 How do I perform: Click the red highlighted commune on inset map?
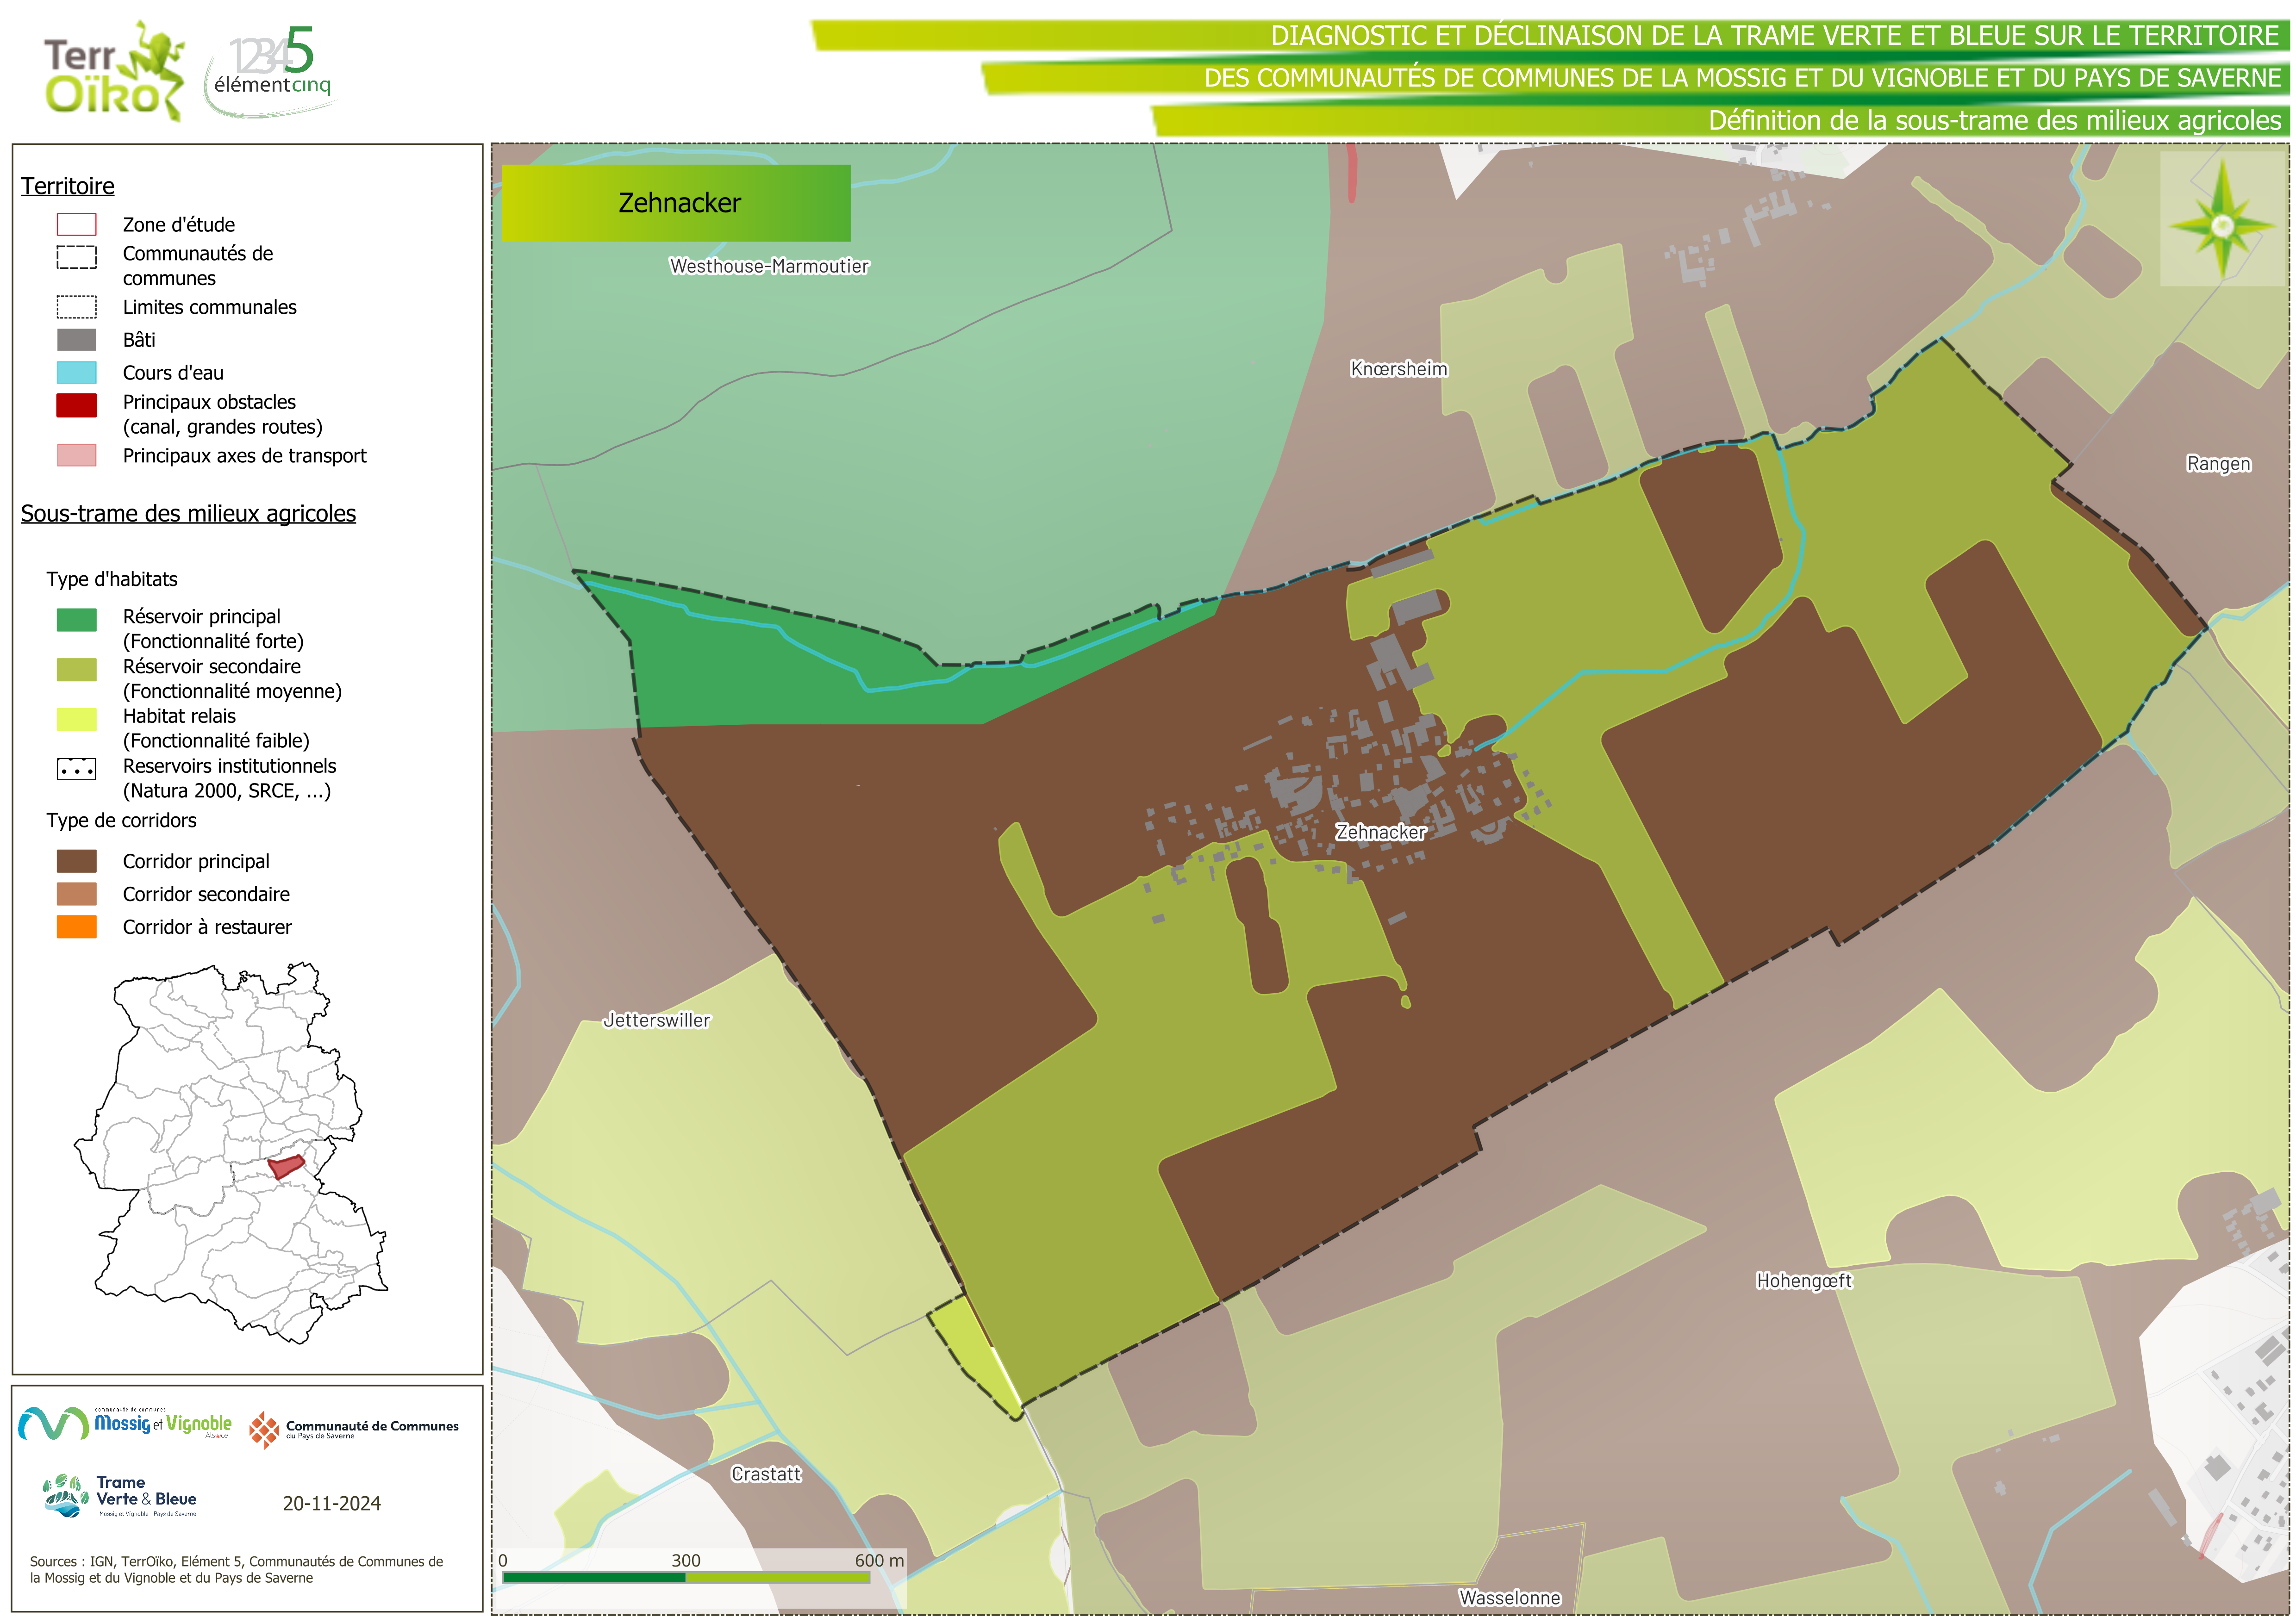[286, 1166]
